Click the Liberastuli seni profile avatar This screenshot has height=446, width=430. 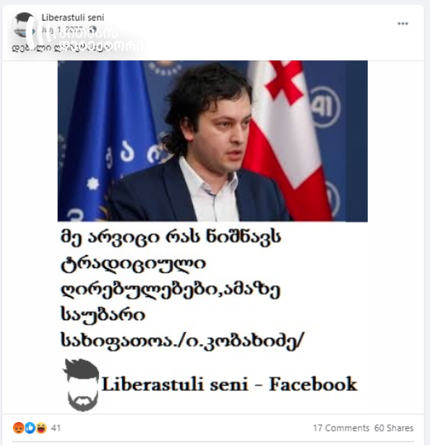[x=24, y=25]
